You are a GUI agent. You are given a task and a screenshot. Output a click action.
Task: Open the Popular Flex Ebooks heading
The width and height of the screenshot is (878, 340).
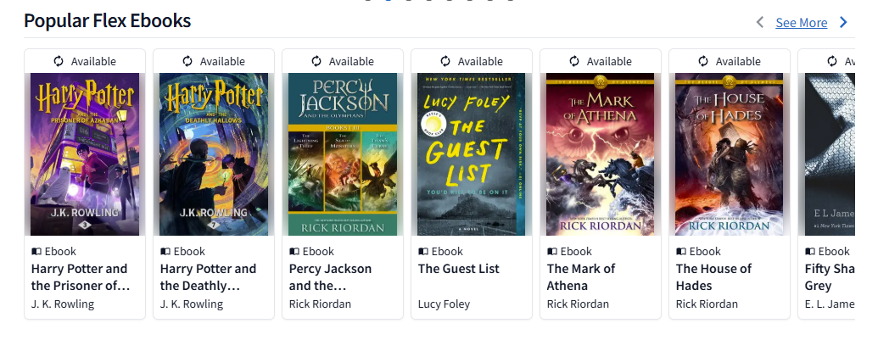click(x=108, y=21)
